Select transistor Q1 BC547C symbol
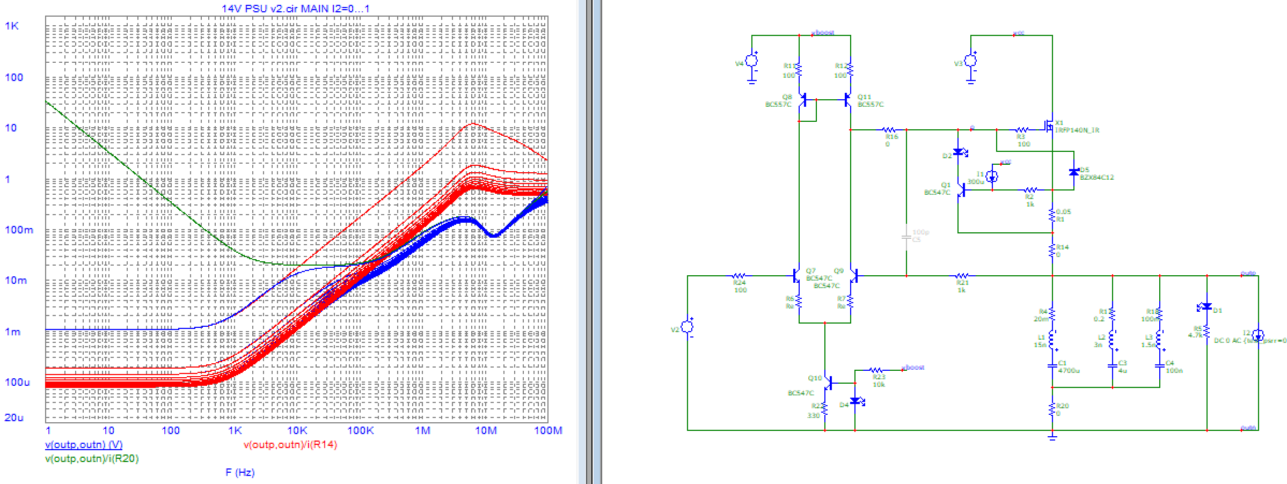 point(961,189)
